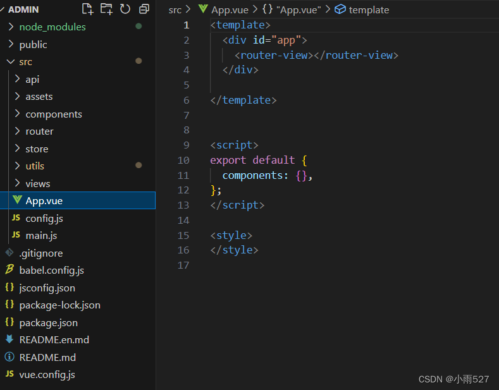Viewport: 499px width, 390px height.
Task: Click line number 17 in the gutter
Action: pyautogui.click(x=183, y=265)
